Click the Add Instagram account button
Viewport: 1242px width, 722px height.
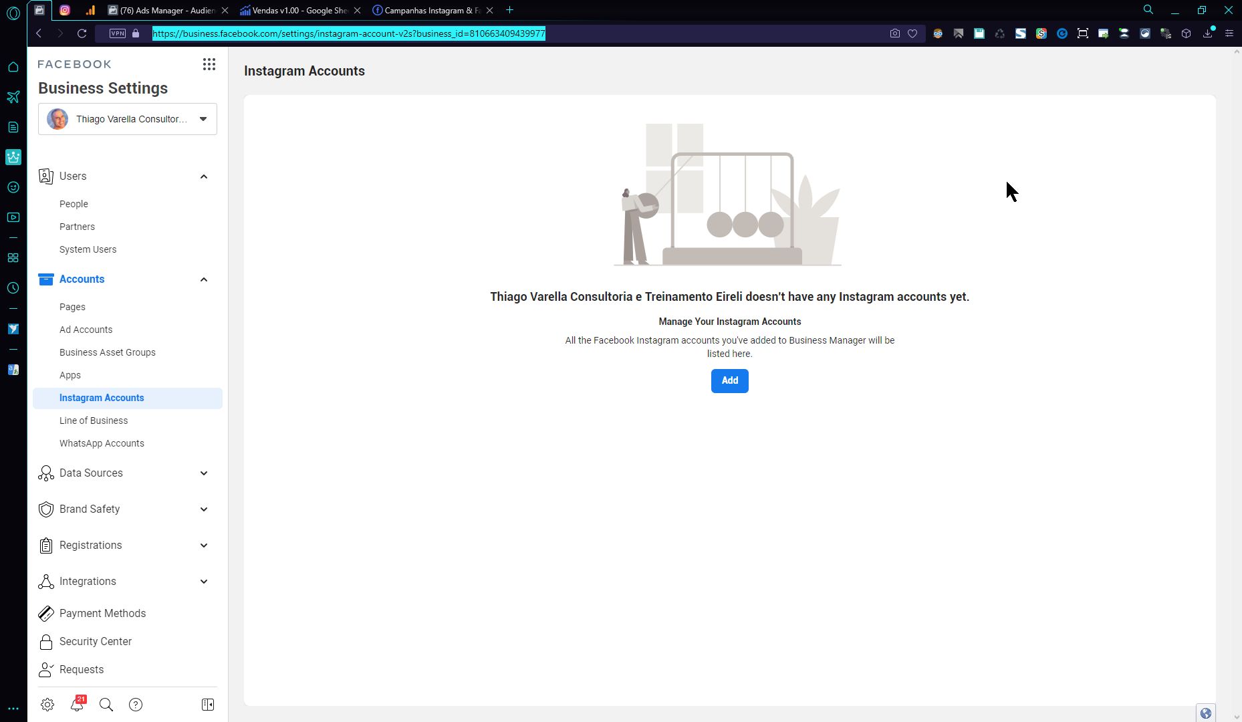point(730,381)
